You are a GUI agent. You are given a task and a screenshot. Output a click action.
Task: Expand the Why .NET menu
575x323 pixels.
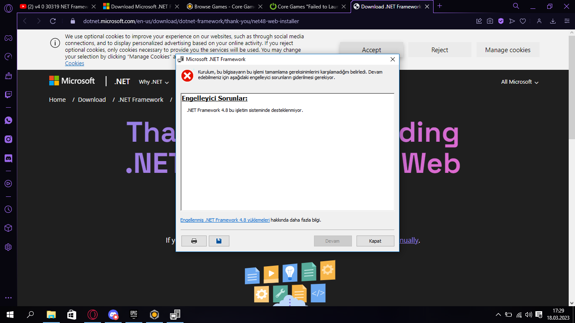pos(154,82)
